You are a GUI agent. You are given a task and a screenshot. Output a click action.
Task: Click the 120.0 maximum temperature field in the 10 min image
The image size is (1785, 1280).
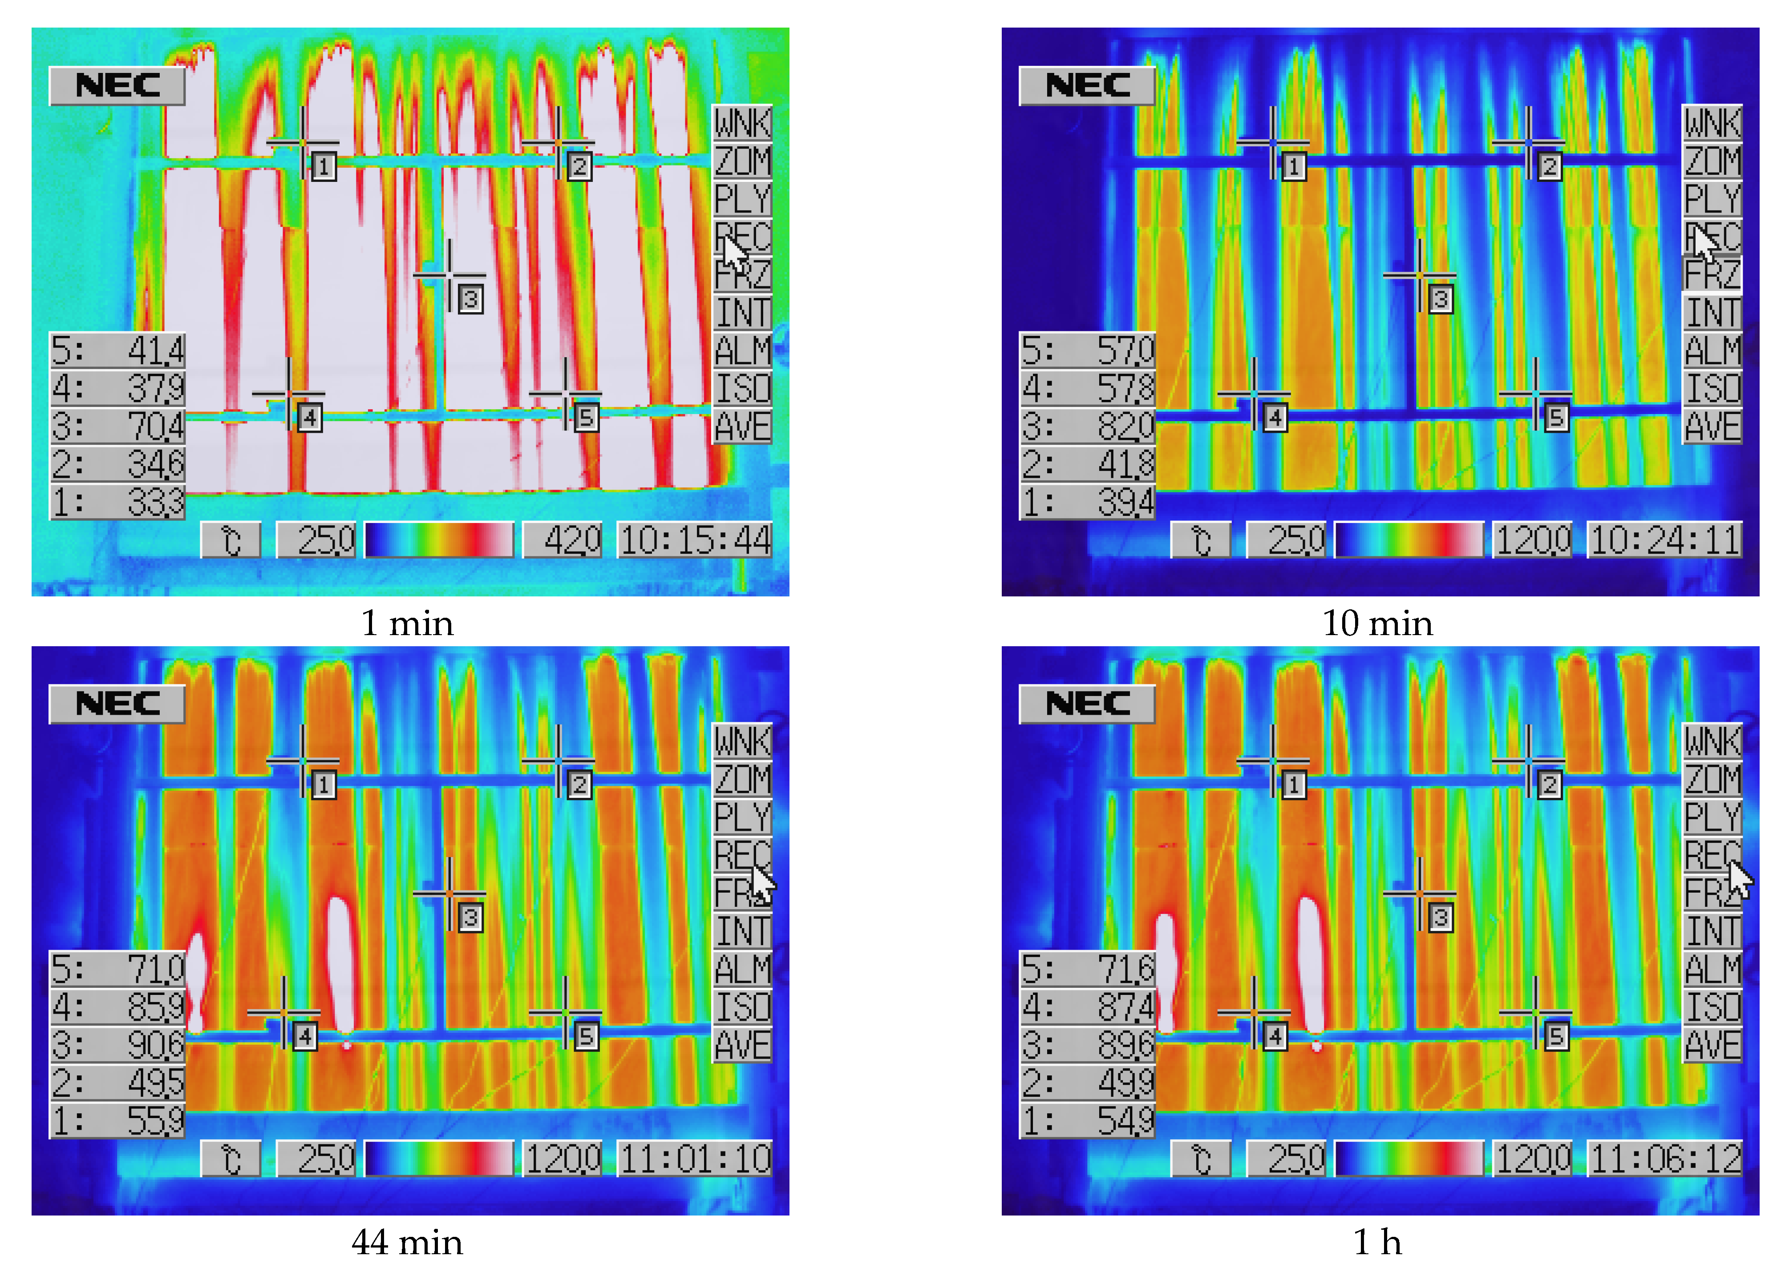(1532, 540)
